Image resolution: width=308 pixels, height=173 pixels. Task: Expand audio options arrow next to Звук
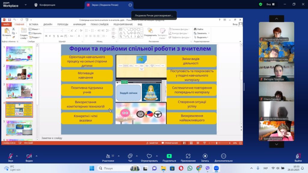[17, 156]
